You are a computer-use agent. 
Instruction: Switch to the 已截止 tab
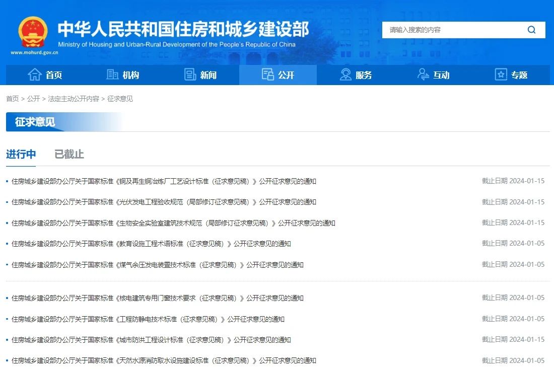[70, 155]
